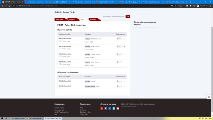Toggle subscription for Hold'em 5/5 row
The height and width of the screenshot is (120, 213).
click(119, 47)
